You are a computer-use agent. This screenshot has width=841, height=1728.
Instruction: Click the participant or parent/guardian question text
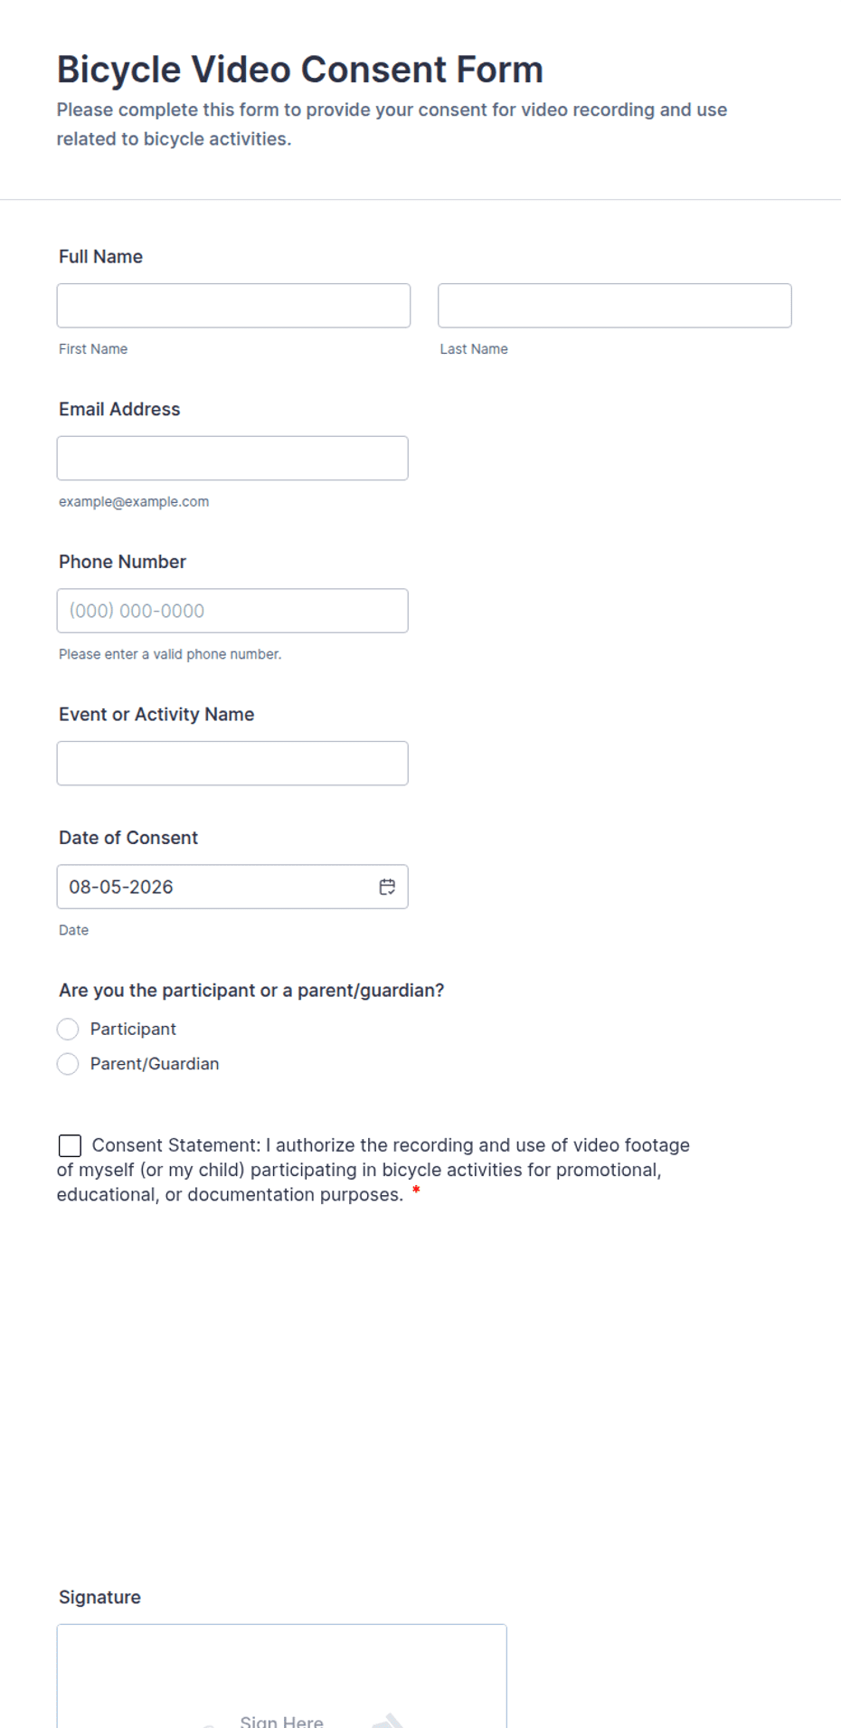click(251, 991)
